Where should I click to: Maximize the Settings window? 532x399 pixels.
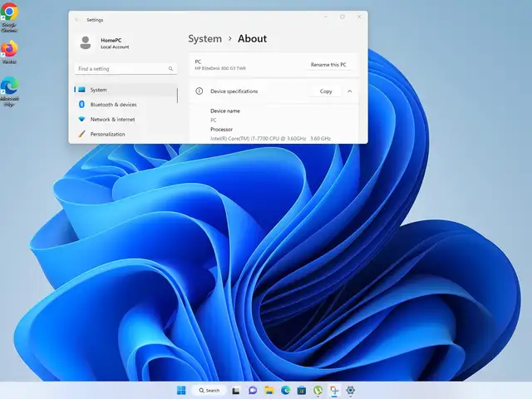pyautogui.click(x=342, y=17)
